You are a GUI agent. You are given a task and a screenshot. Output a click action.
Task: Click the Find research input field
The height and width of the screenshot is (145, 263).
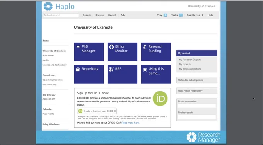[x=197, y=117]
